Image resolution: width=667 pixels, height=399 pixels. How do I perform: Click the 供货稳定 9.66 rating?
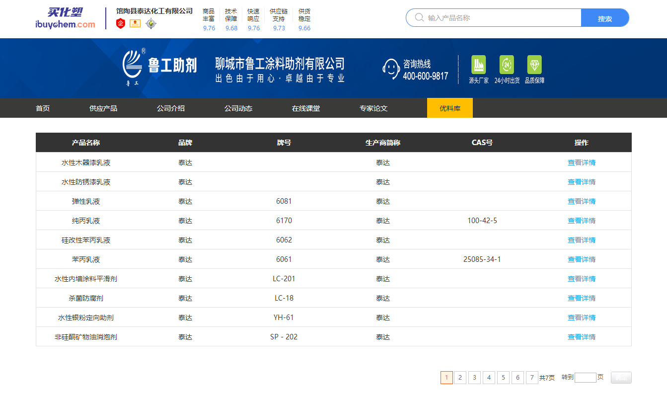point(304,19)
